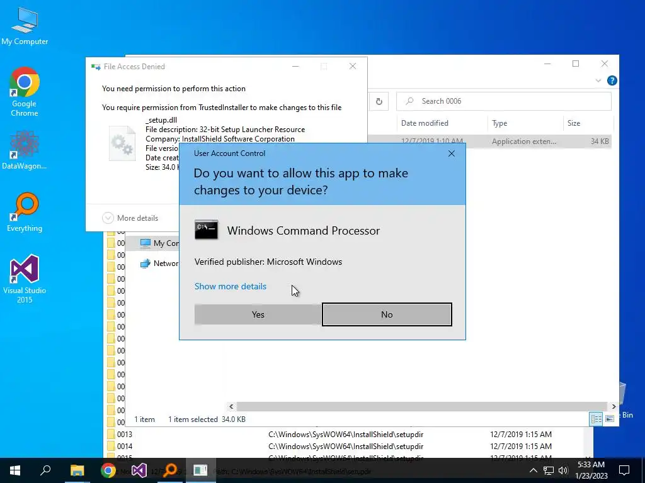Screen dimensions: 645x483
Task: Open My Computer desktop icon
Action: 25,26
